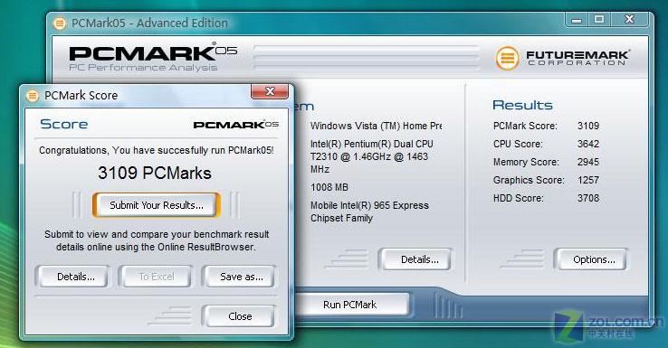Click the PCMark Score: 3109 result
Screen dimensions: 668x348
tap(546, 126)
